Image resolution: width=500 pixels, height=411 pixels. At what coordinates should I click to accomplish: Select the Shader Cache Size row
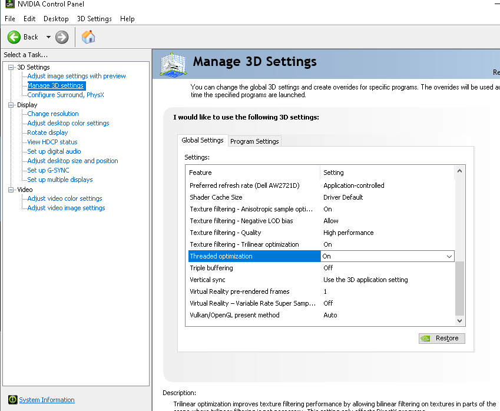[321, 197]
